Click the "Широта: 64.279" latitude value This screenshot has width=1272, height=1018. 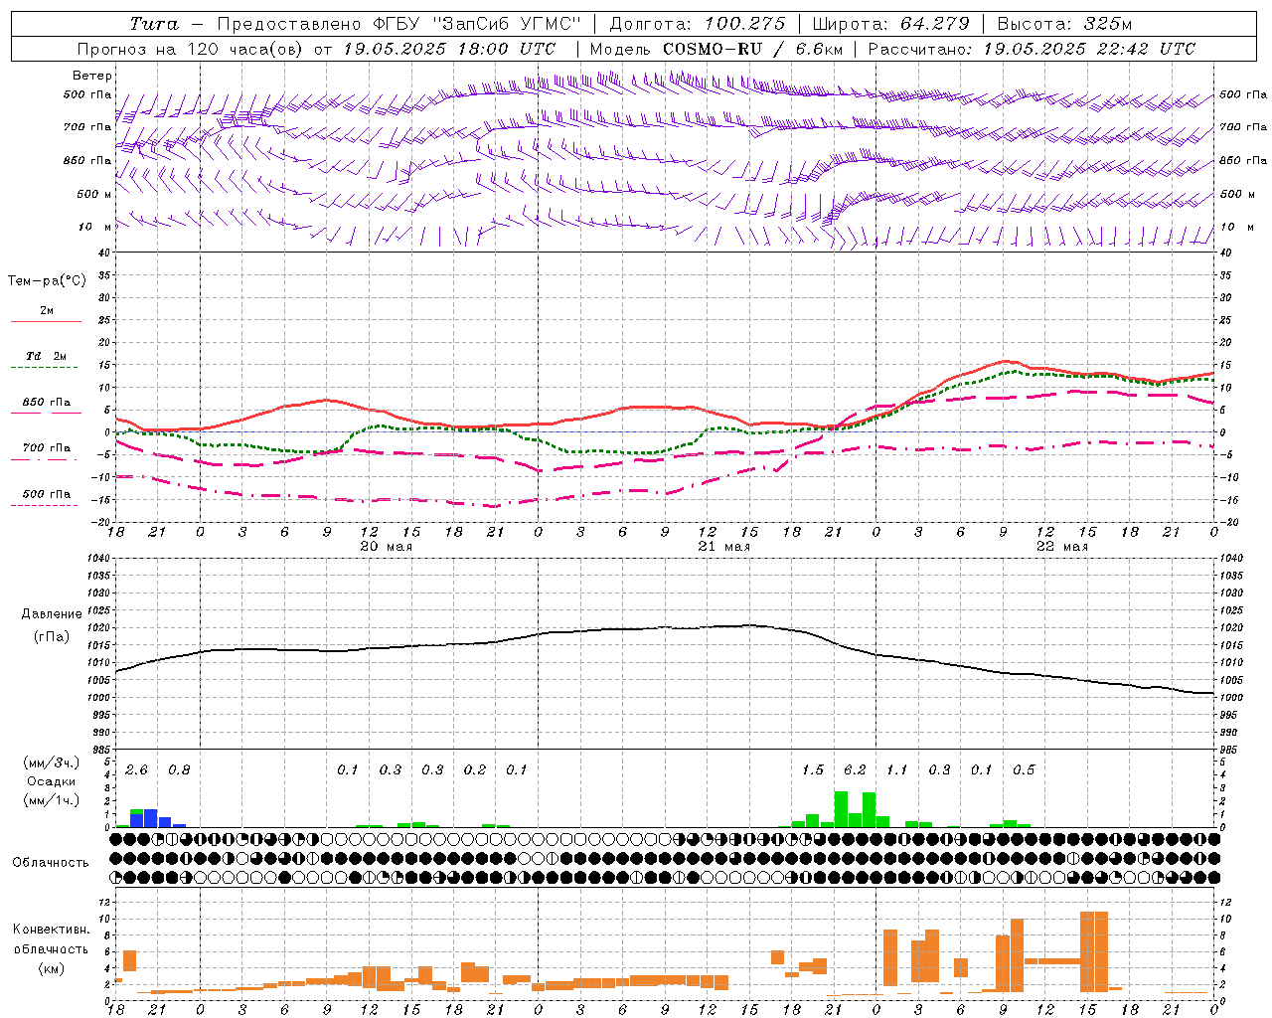(x=891, y=24)
